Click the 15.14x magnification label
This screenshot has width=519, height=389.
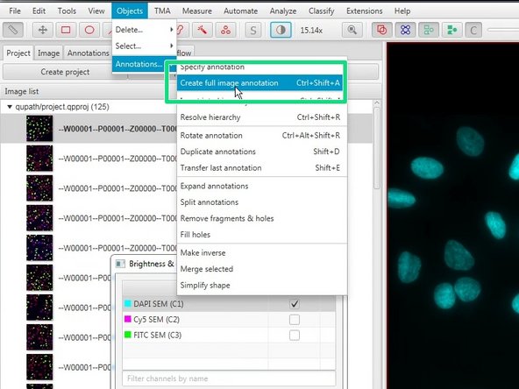pos(311,31)
